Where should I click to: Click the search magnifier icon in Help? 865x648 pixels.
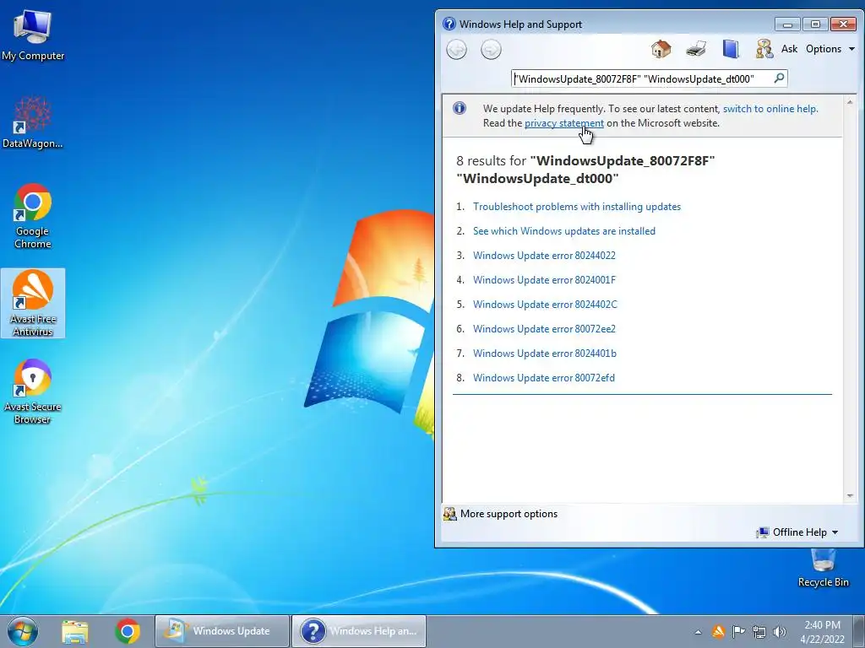click(779, 78)
